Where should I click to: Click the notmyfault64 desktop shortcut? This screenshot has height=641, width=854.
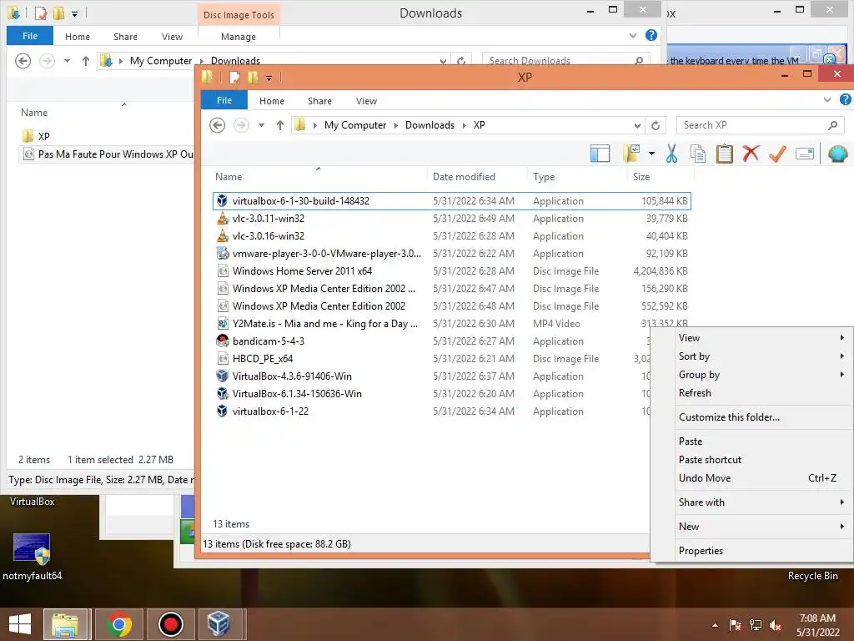32,557
